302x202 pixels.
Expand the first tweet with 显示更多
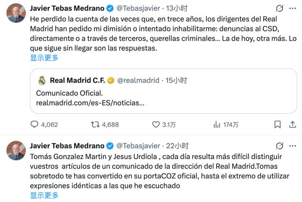pos(44,58)
